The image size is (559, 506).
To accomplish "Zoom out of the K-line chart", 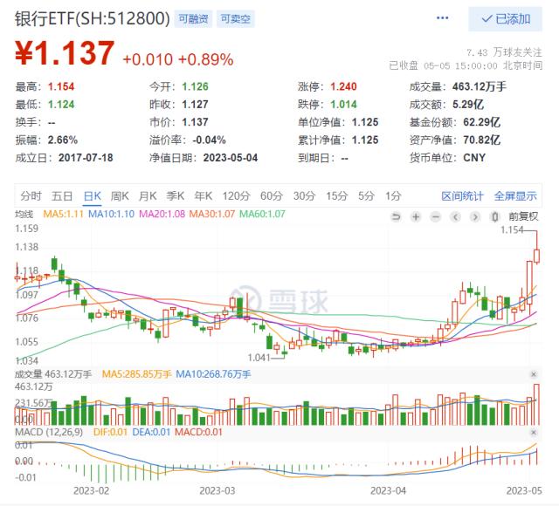I will pyautogui.click(x=435, y=216).
